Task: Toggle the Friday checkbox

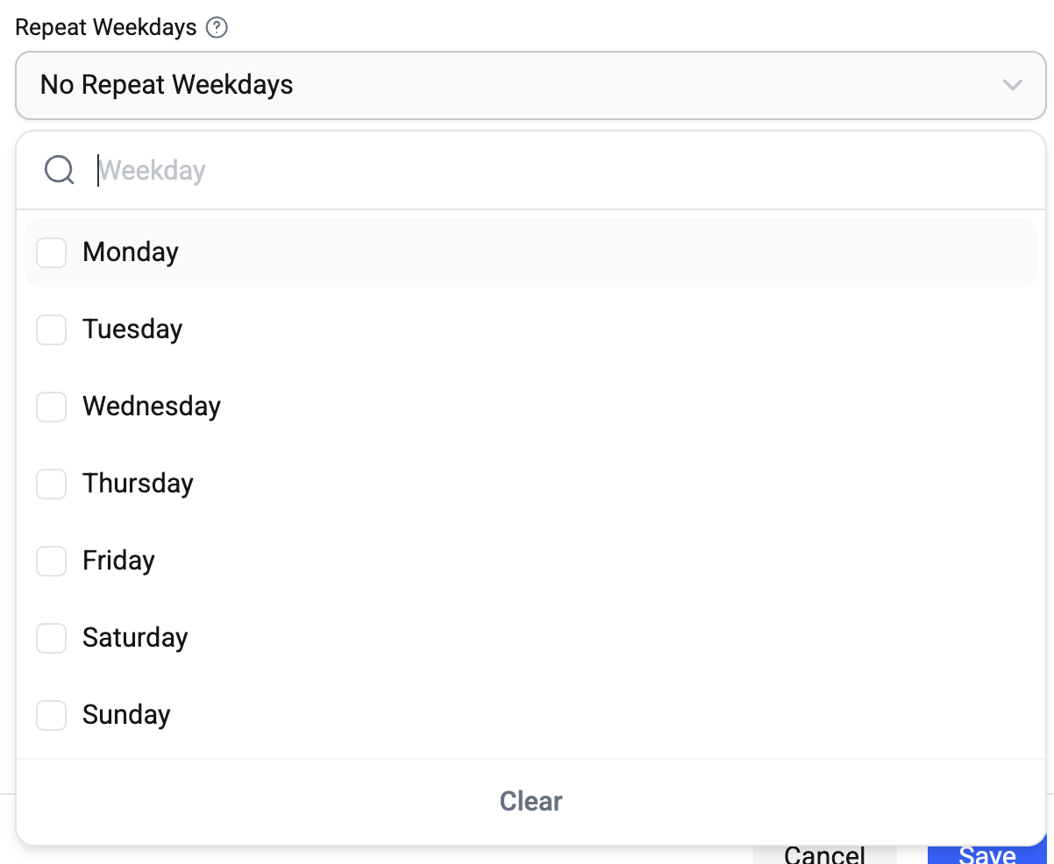Action: point(52,562)
